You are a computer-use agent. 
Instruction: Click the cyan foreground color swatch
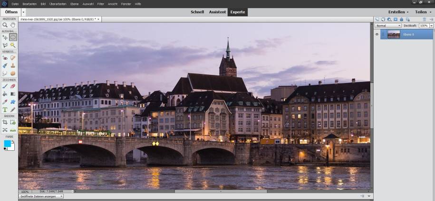pos(7,143)
